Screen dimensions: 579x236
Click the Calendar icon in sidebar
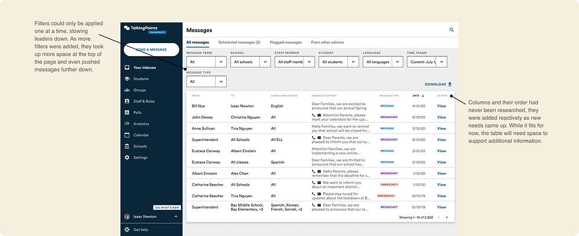pyautogui.click(x=126, y=135)
